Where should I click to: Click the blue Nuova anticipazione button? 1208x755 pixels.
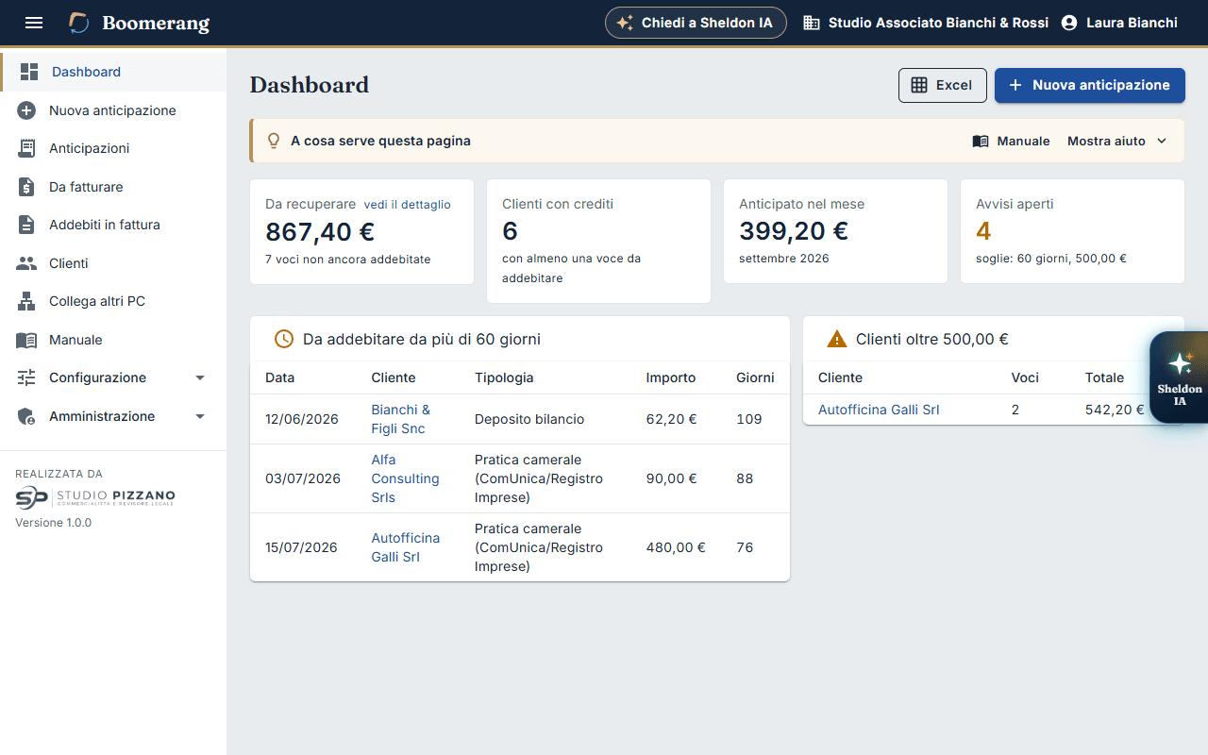[x=1089, y=85]
